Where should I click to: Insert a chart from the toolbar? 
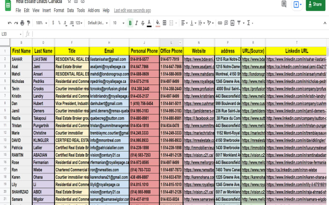point(232,23)
